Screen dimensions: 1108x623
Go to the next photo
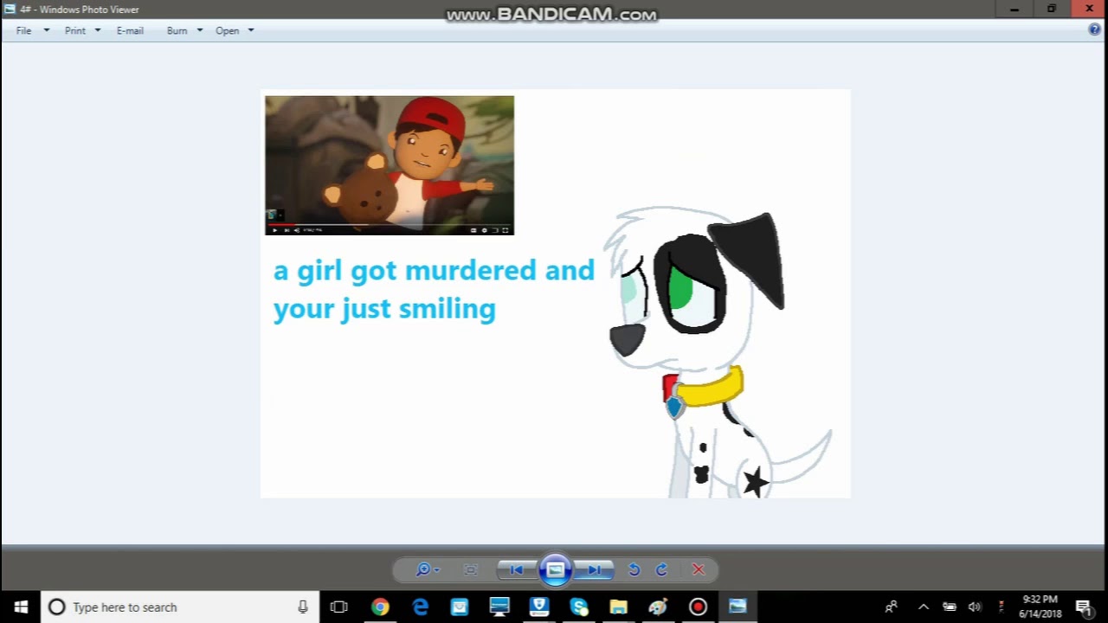pyautogui.click(x=594, y=569)
